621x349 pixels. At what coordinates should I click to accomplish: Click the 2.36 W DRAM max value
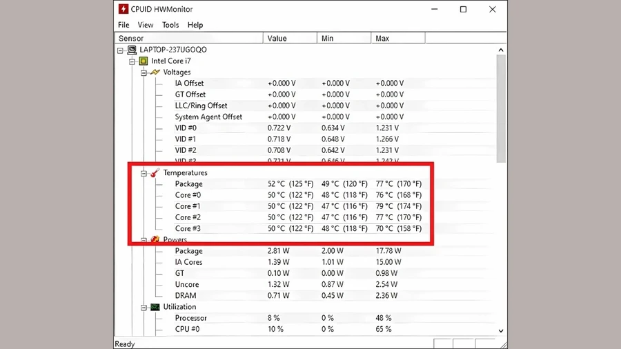pyautogui.click(x=386, y=296)
